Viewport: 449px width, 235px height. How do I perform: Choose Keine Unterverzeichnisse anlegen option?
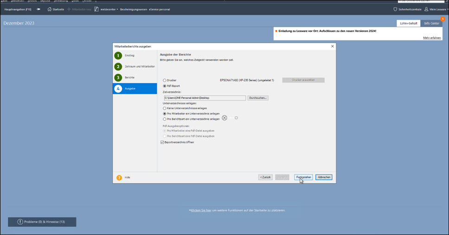[x=164, y=108]
